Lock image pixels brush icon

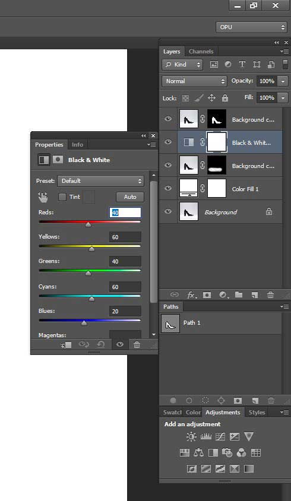(198, 98)
